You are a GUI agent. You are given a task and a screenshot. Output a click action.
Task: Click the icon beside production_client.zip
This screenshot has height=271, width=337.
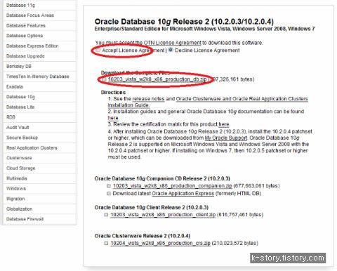coord(106,215)
